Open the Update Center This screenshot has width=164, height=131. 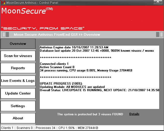pyautogui.click(x=18, y=93)
